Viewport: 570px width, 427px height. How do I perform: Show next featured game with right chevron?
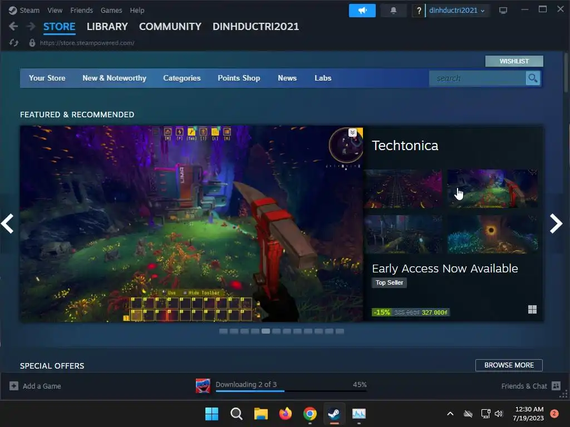(556, 224)
